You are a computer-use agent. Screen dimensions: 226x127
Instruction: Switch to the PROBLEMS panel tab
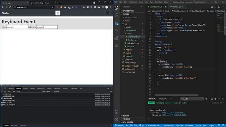[x=163, y=99]
